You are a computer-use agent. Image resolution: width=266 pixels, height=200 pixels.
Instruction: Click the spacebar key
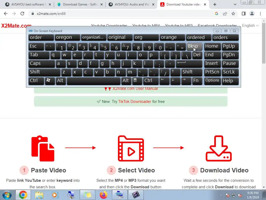point(94,81)
